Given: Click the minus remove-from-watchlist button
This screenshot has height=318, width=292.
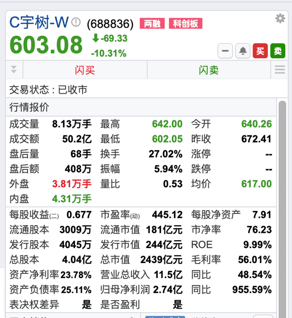Looking at the screenshot, I should coord(225,51).
